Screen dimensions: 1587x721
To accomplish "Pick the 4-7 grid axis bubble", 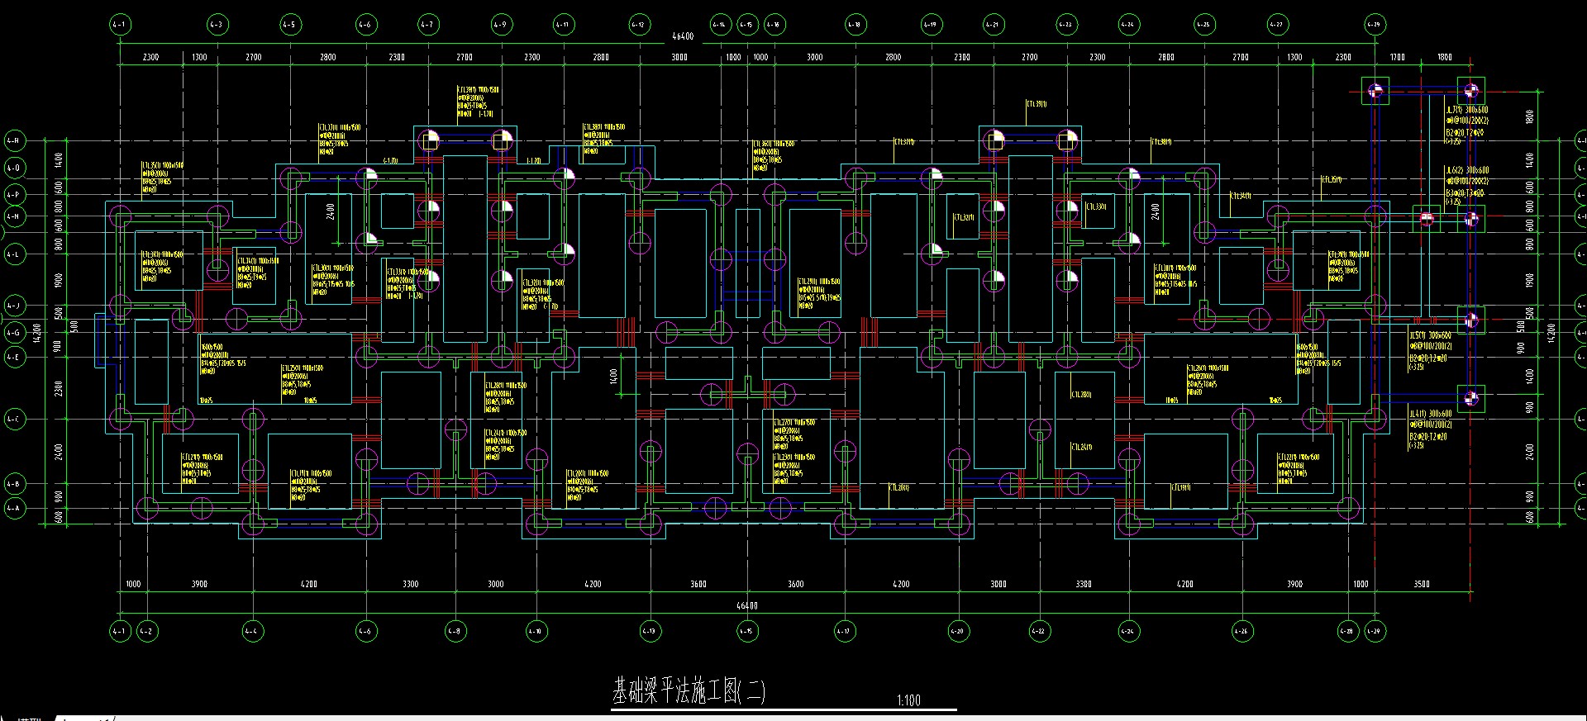I will coord(427,25).
